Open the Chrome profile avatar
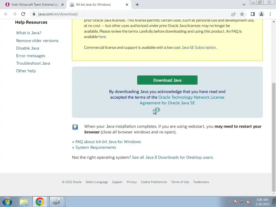The height and width of the screenshot is (207, 276). tap(261, 14)
